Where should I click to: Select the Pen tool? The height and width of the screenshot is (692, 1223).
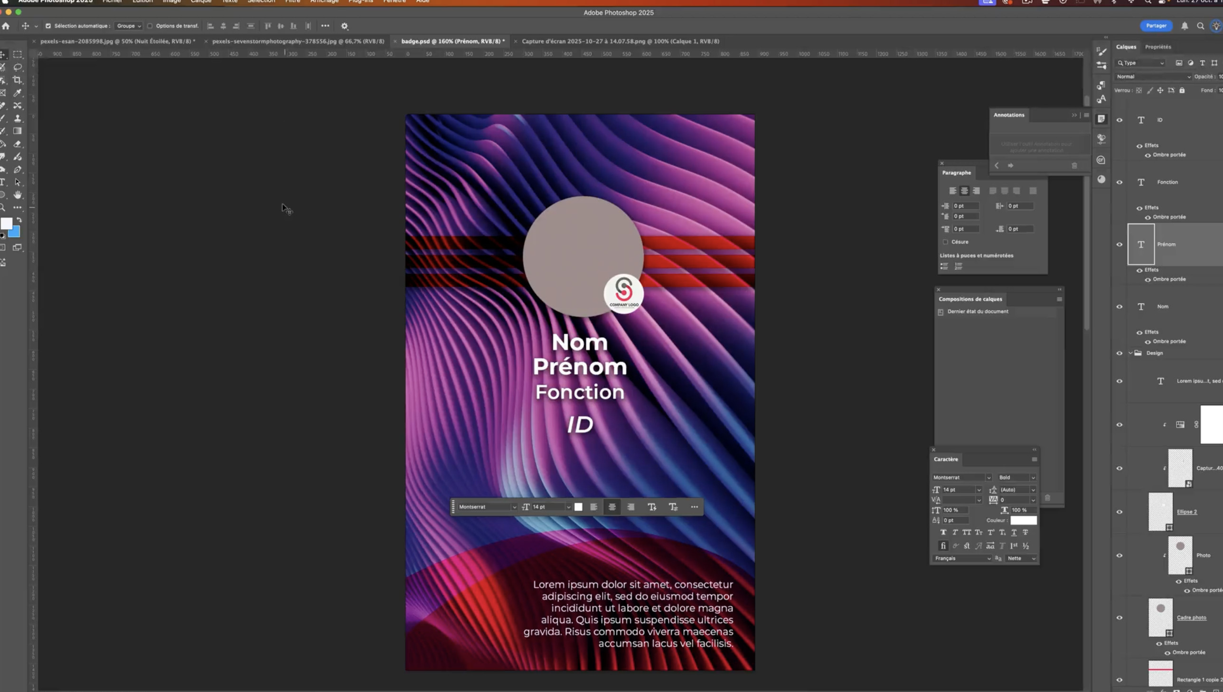click(x=18, y=169)
